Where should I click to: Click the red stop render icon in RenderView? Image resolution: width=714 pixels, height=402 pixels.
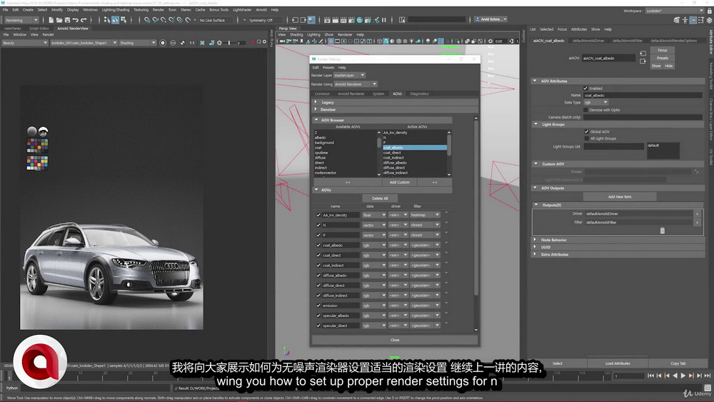(253, 42)
